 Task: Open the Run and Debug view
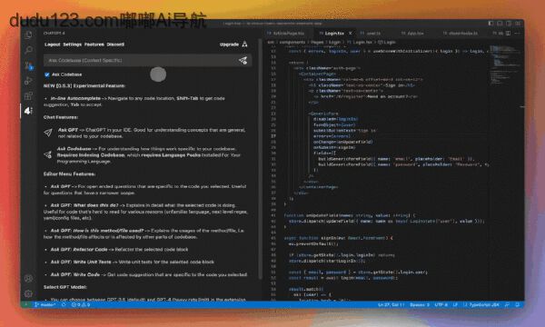(28, 81)
